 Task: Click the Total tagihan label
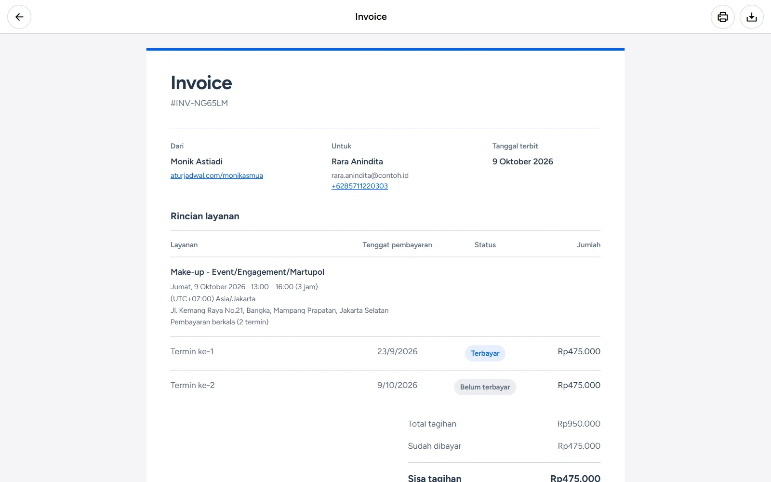click(432, 424)
